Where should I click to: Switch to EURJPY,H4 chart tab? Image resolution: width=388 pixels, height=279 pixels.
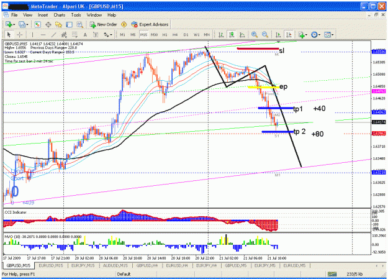(x=206, y=265)
